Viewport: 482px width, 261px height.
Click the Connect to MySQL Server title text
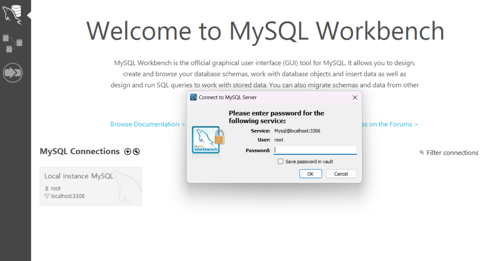pos(228,97)
